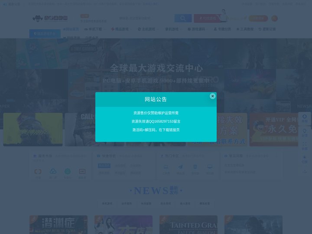The image size is (312, 234).
Task: Click the laptop icon in the 热门专区 section
Action: click(x=166, y=167)
